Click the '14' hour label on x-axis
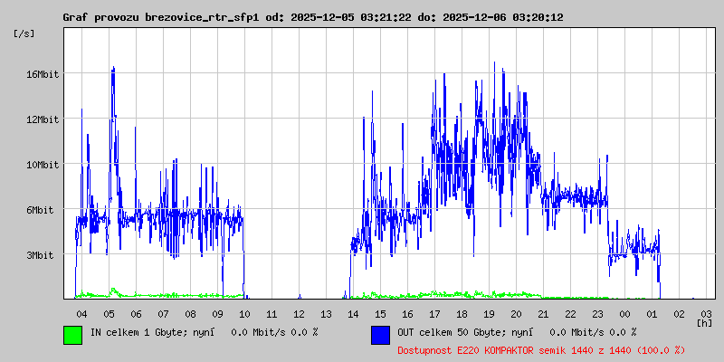724x362 pixels. pos(353,314)
